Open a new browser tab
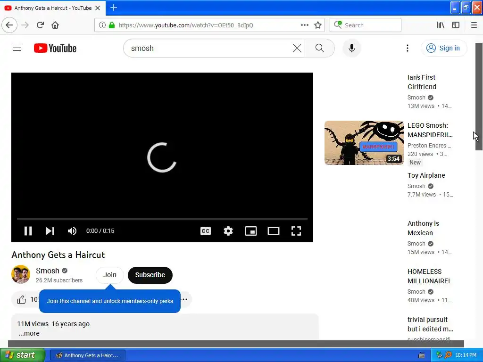Screen dimensions: 483x362 pyautogui.click(x=114, y=8)
